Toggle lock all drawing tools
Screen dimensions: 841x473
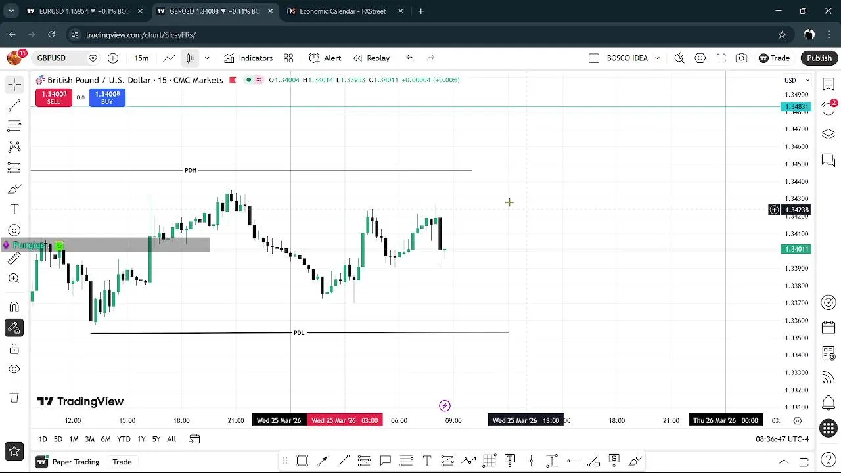pyautogui.click(x=14, y=349)
